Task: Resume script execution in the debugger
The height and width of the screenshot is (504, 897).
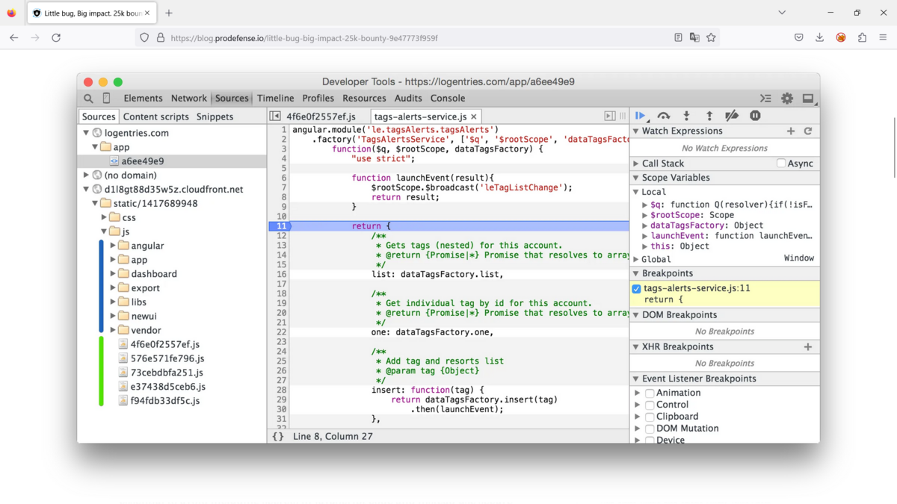Action: (x=641, y=116)
